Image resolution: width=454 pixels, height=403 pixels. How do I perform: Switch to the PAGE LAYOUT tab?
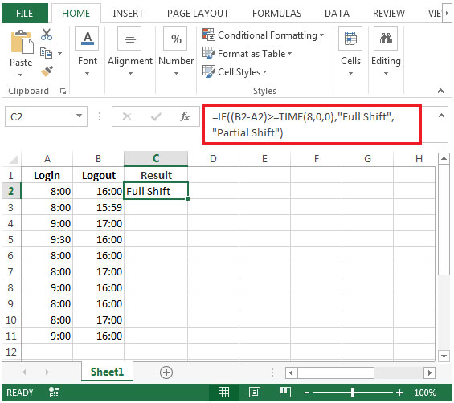[x=198, y=14]
